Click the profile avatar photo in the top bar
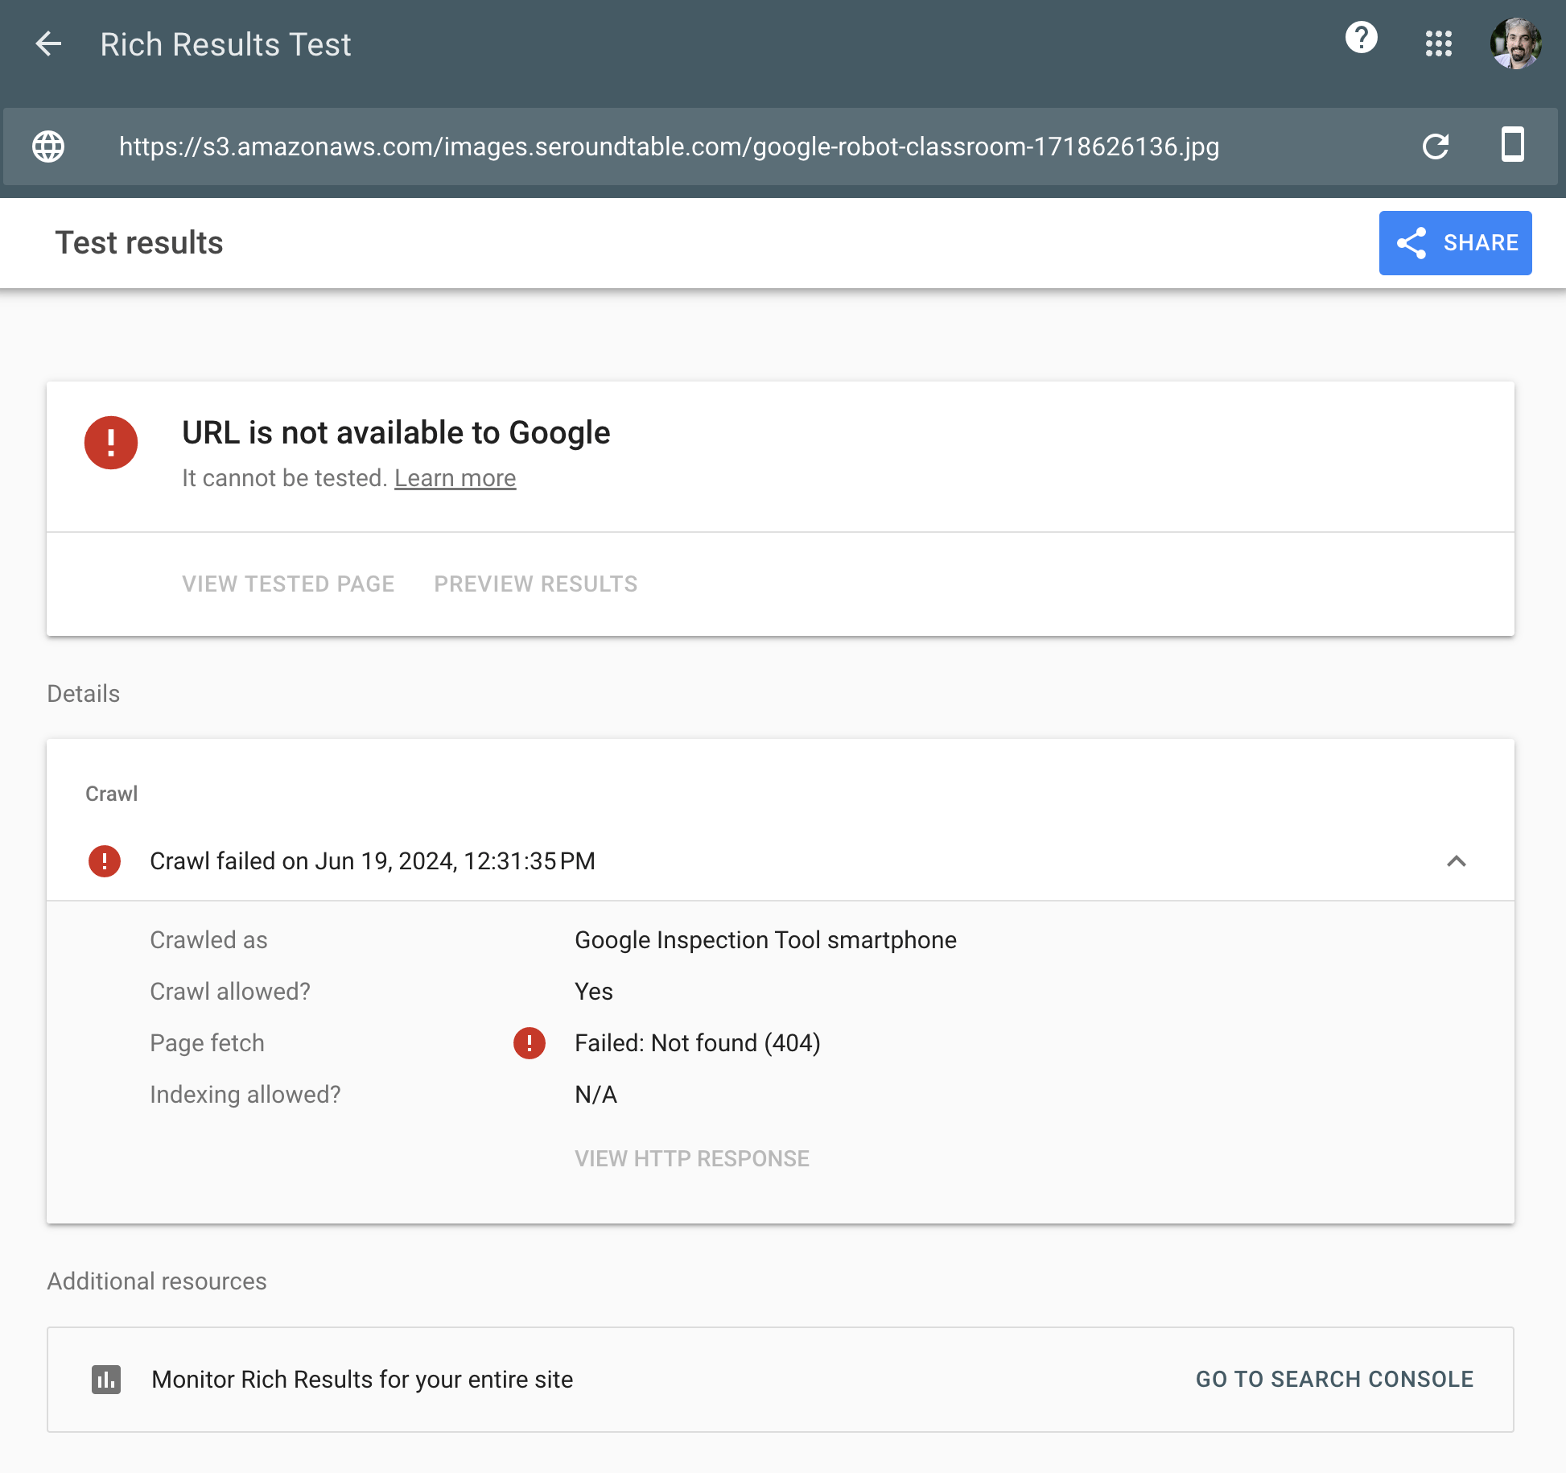The height and width of the screenshot is (1473, 1566). click(1516, 44)
